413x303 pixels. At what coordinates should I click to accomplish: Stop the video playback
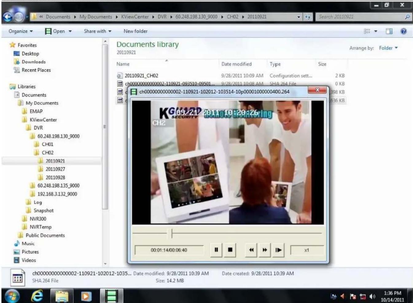230,250
